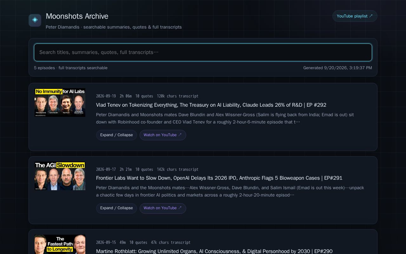Click the 2026-09-17 episode date

tap(106, 170)
